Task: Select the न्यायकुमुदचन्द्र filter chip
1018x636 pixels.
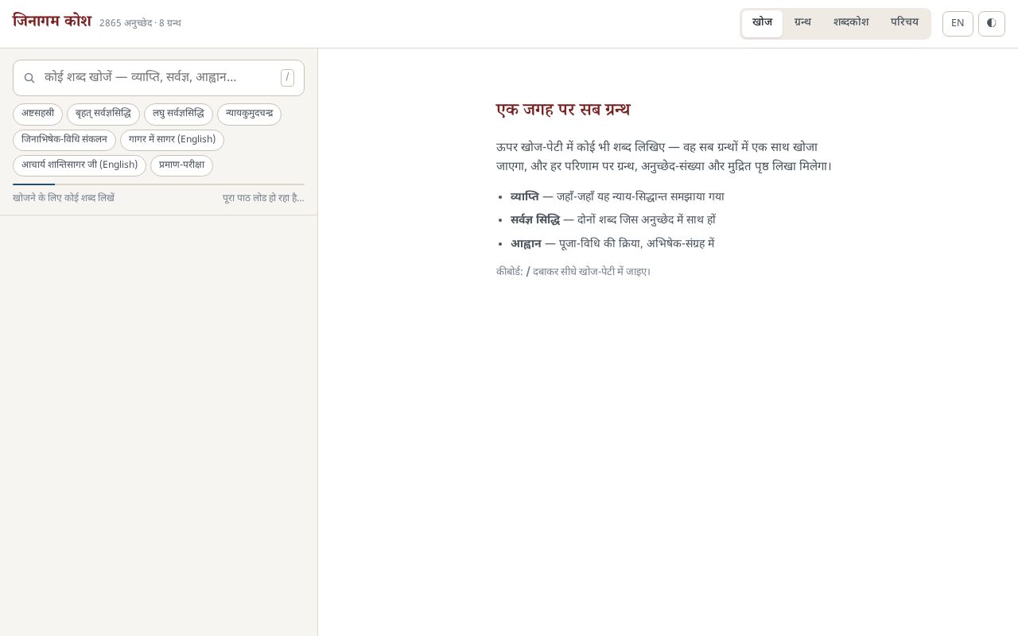Action: (249, 114)
